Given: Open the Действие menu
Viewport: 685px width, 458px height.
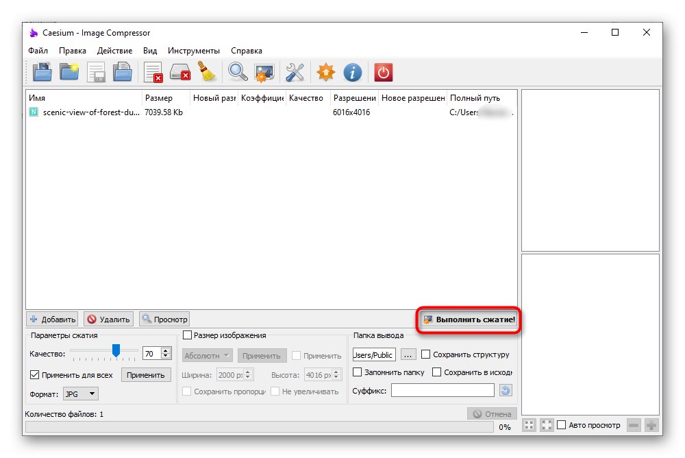Looking at the screenshot, I should [x=114, y=51].
